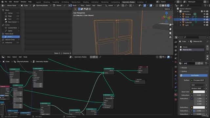Toggle Circle eye visibility in outliner

(x=204, y=17)
